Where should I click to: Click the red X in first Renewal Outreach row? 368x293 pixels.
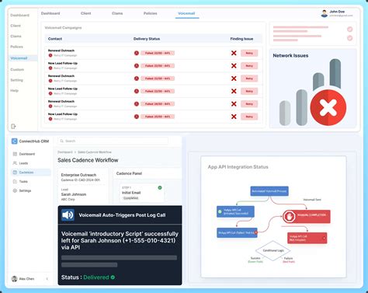point(234,53)
